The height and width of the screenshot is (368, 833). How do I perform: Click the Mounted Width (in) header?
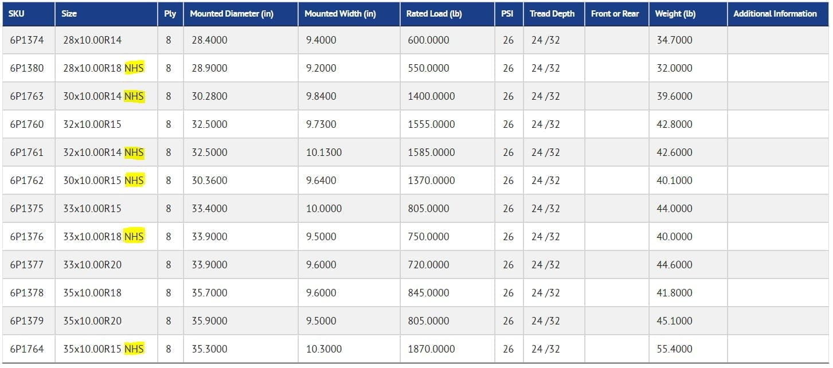click(340, 14)
